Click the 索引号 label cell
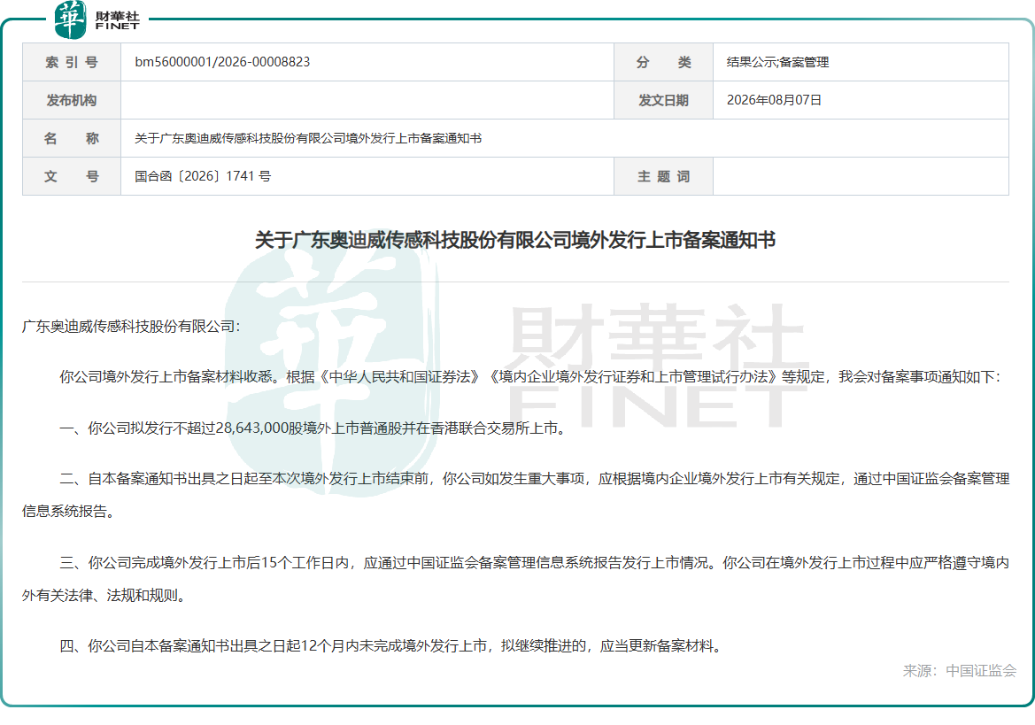The image size is (1035, 725). click(x=72, y=62)
